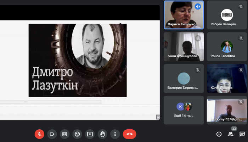Select Лариса Тищенко's video tile

184,15
